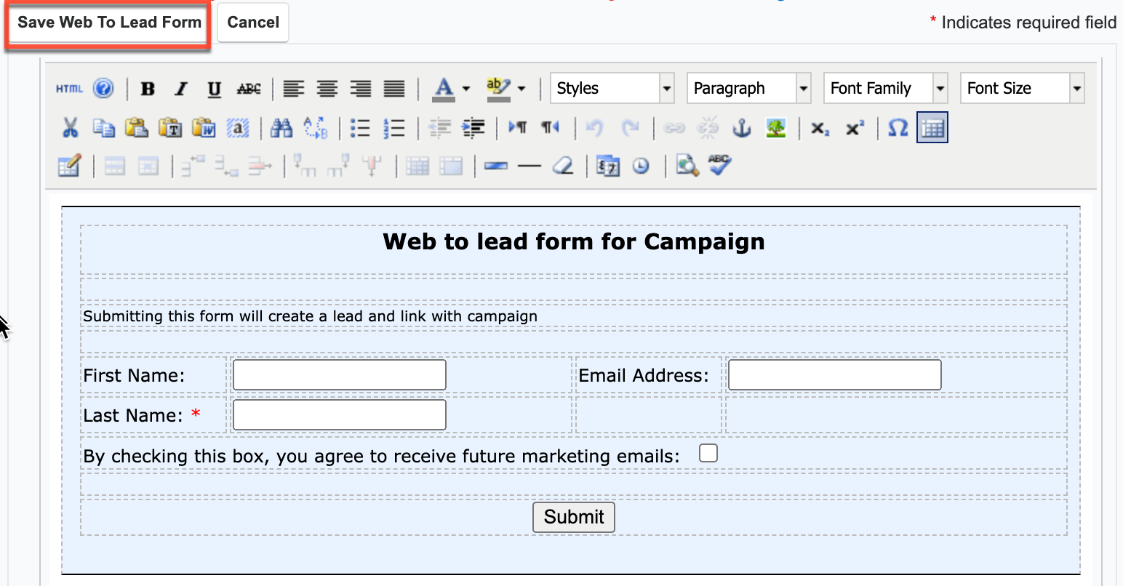Toggle strikethrough formatting
This screenshot has height=586, width=1123.
click(x=249, y=89)
